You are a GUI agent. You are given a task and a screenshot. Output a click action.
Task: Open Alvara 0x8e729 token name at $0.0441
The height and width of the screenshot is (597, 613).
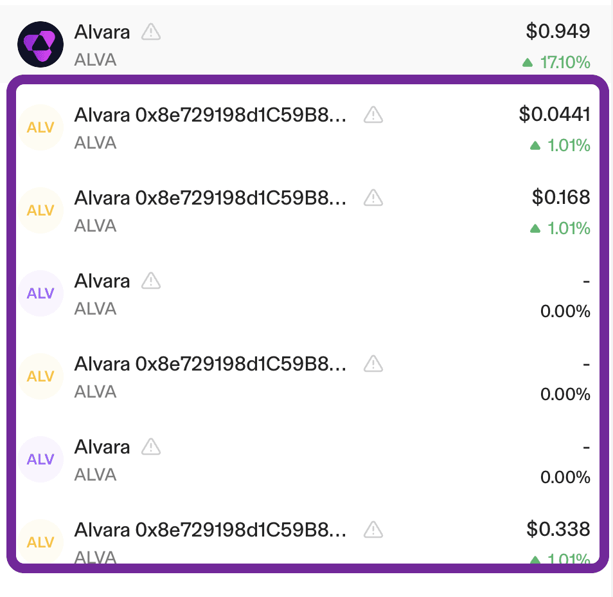[x=210, y=115]
